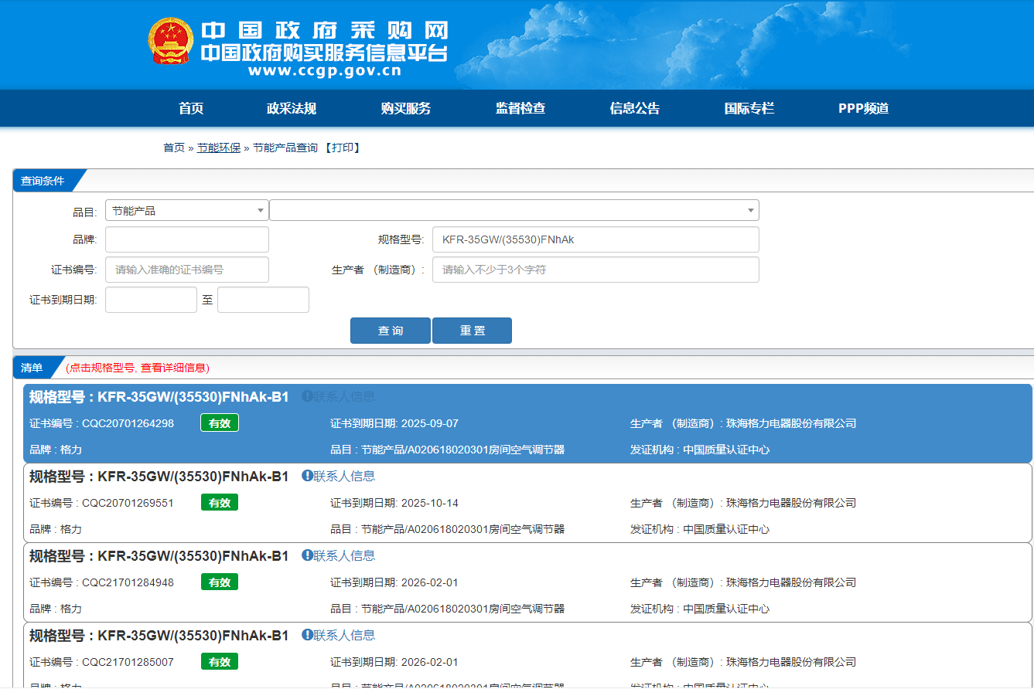Open 监督检查 navigation item
The image size is (1034, 689).
pyautogui.click(x=520, y=108)
